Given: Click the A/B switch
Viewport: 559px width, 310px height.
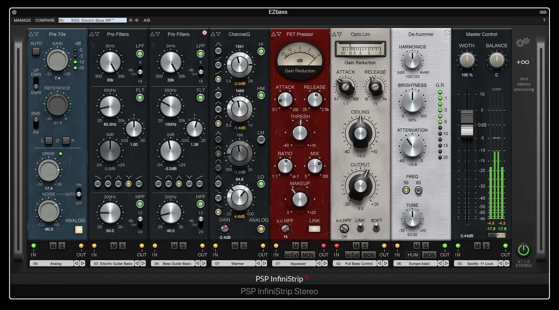Looking at the screenshot, I should click(x=147, y=20).
